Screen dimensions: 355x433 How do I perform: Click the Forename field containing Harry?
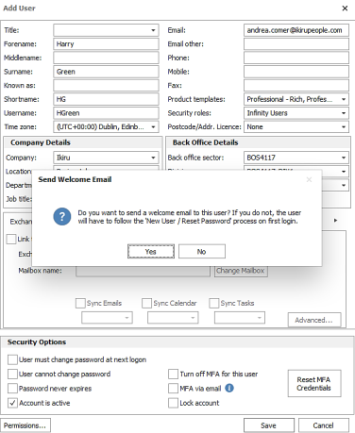point(106,44)
